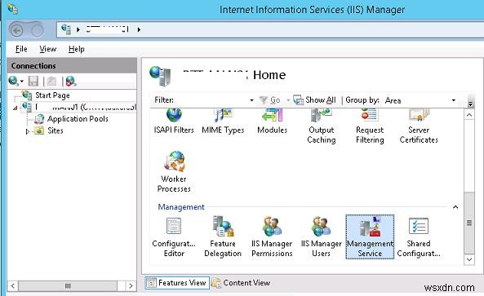The image size is (484, 296).
Task: Open the Connect dropdown arrow in Connections toolbar
Action: coord(22,82)
